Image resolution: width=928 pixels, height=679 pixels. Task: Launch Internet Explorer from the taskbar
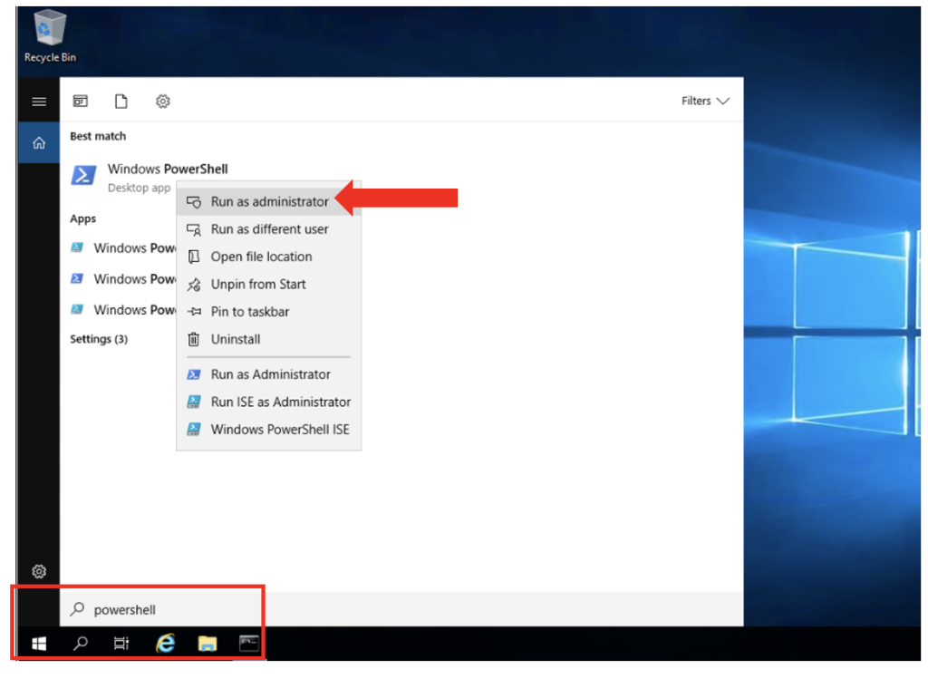(x=165, y=643)
